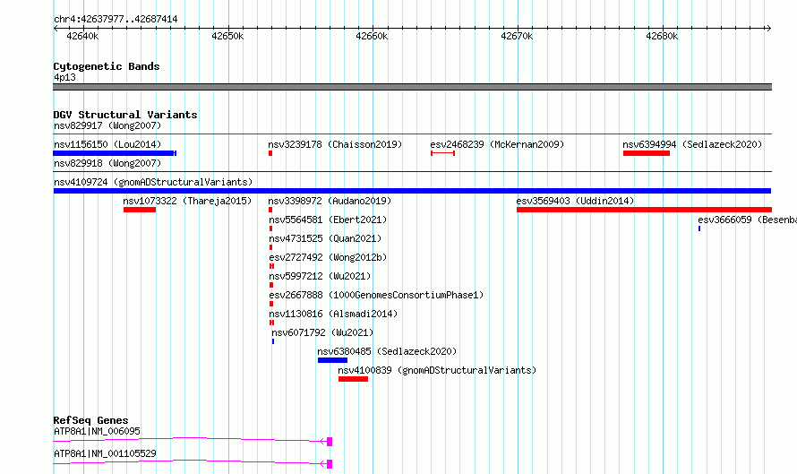Click the long blue nsv4109724 bar
Screen dimensions: 797x474
412,191
